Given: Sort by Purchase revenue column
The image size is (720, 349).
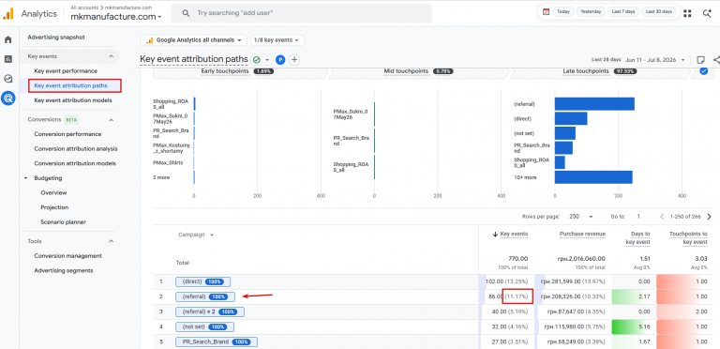Looking at the screenshot, I should 582,235.
